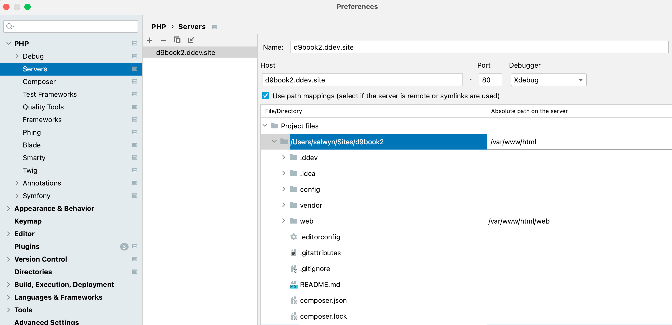Click the server Name input field
The image size is (672, 325).
[479, 47]
